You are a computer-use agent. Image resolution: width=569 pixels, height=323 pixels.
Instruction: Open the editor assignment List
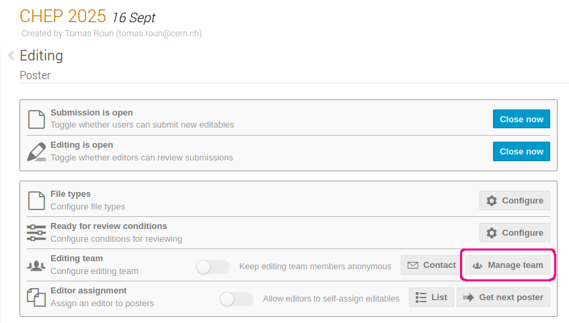click(x=431, y=297)
